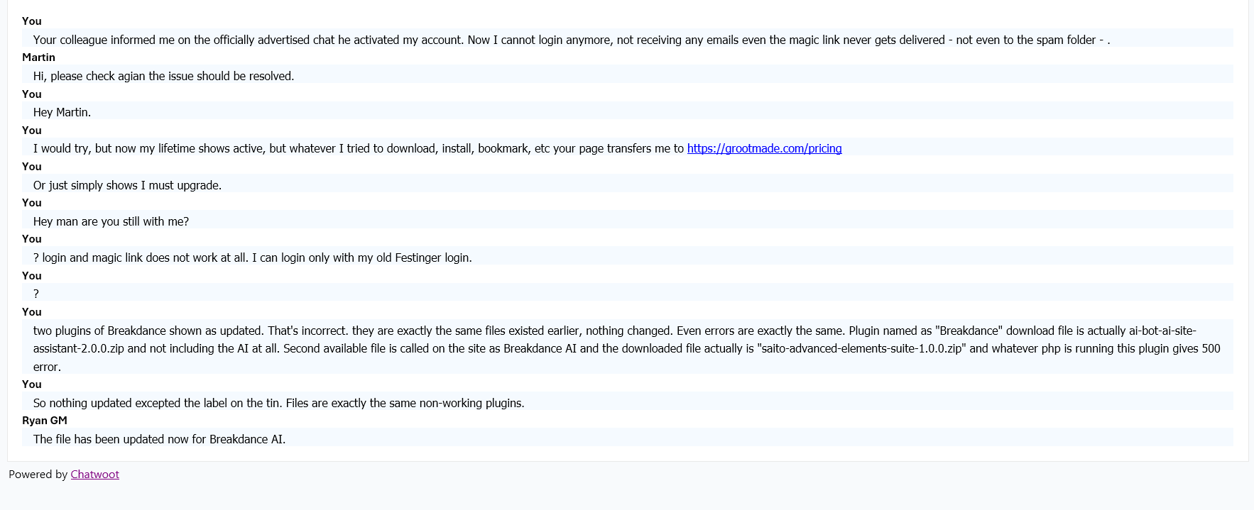Click the first message about colleague activating account

[x=568, y=40]
